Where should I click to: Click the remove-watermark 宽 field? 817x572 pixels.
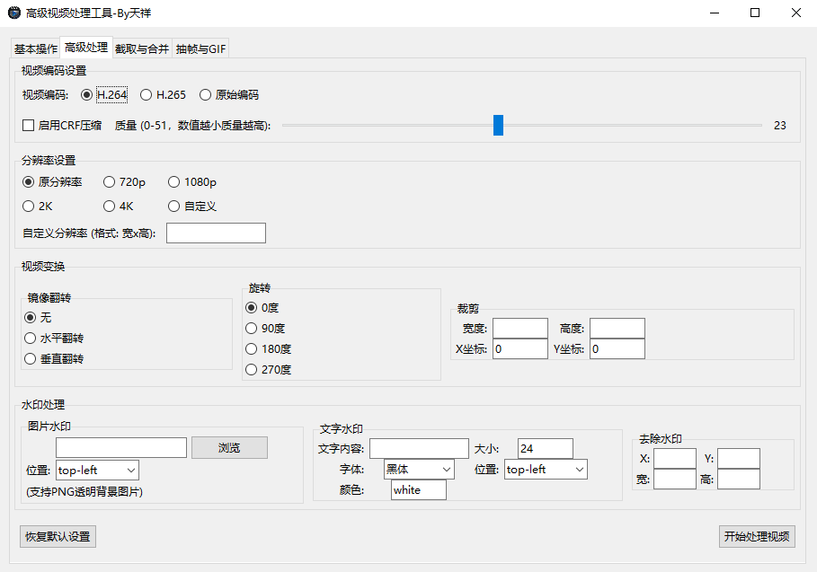pyautogui.click(x=675, y=479)
